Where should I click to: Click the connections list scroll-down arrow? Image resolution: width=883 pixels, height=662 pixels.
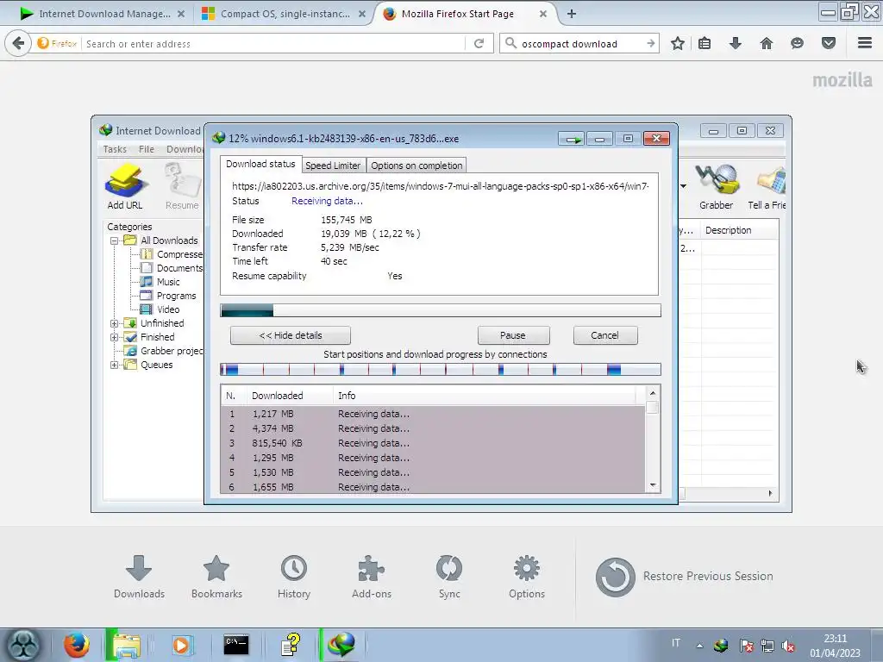653,486
